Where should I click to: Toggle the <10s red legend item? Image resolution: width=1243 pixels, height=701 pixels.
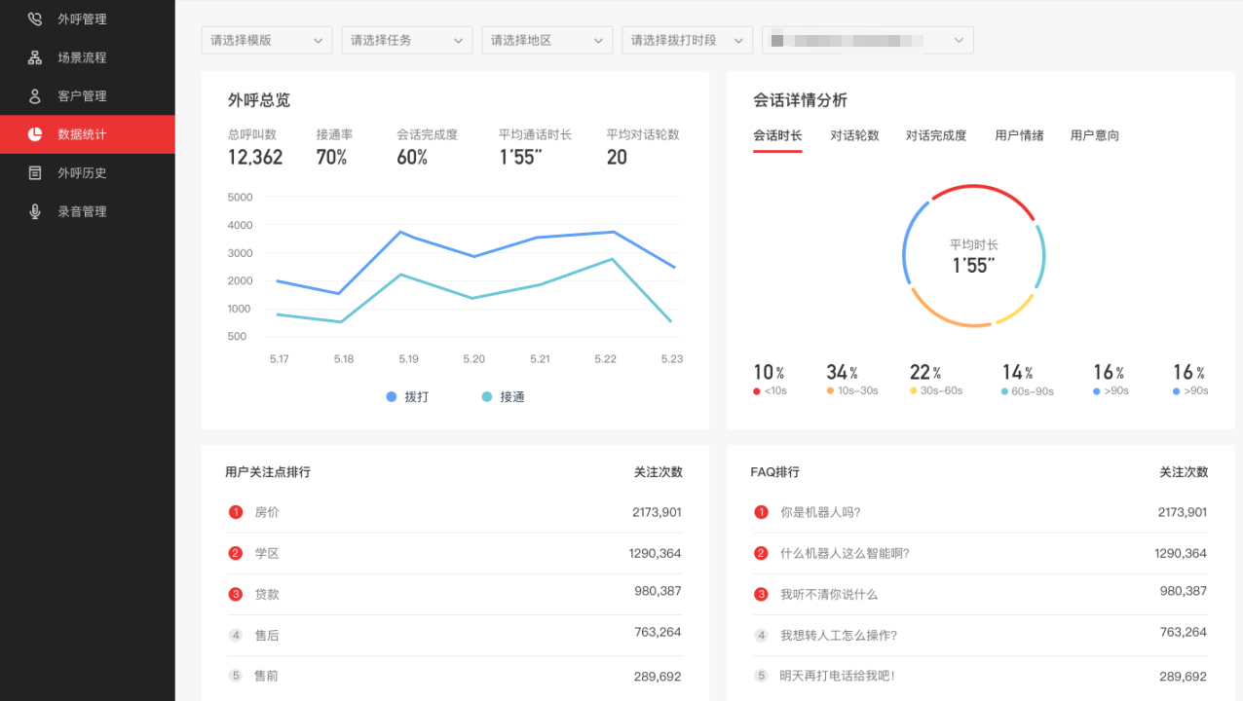point(770,391)
